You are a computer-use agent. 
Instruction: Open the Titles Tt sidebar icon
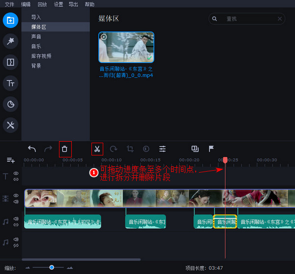[x=10, y=83]
